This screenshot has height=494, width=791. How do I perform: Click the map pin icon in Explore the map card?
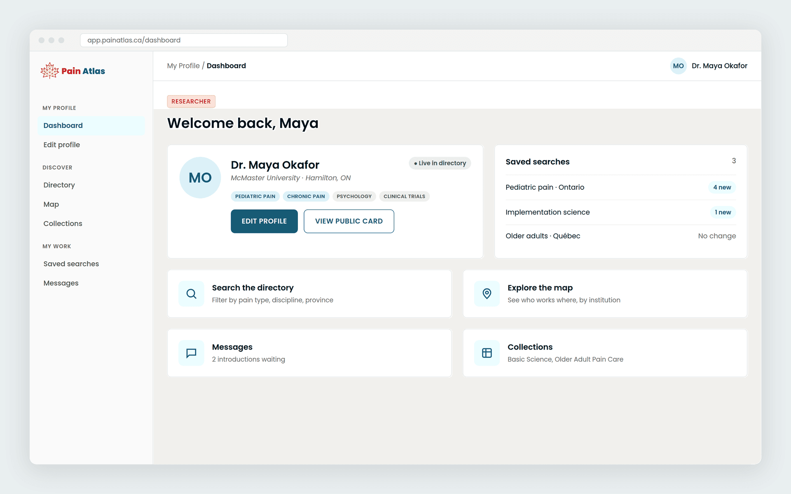(487, 294)
